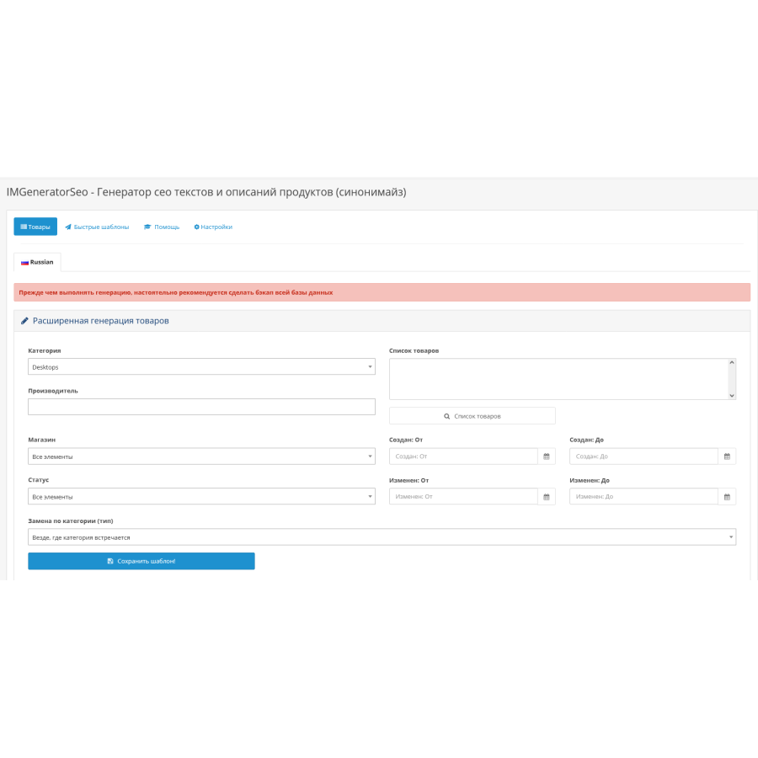The height and width of the screenshot is (758, 758).
Task: Click scroll-down arrow in Список товаров box
Action: tap(732, 396)
